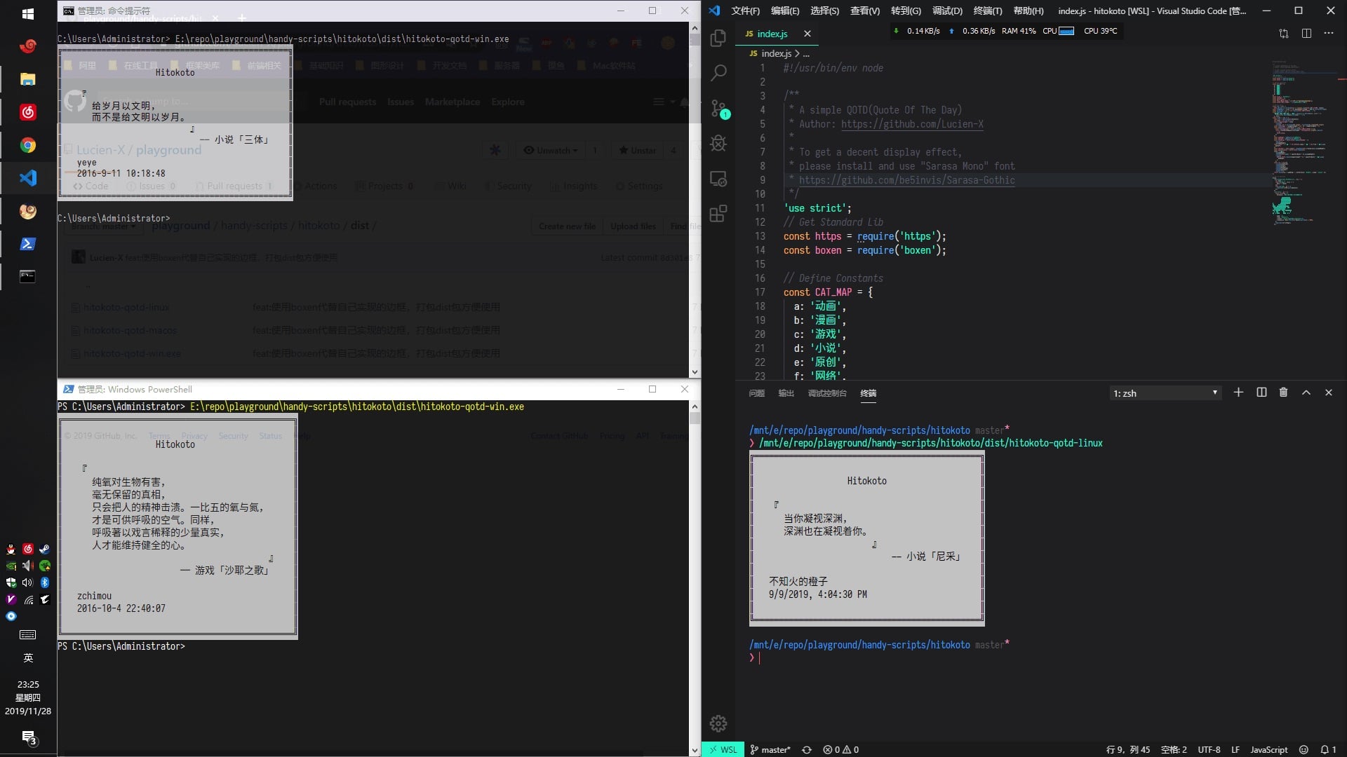Open the '1: zsh' terminal selector dropdown
This screenshot has width=1347, height=757.
point(1165,393)
